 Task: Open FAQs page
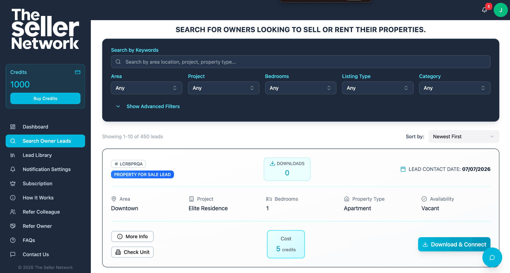(x=45, y=240)
